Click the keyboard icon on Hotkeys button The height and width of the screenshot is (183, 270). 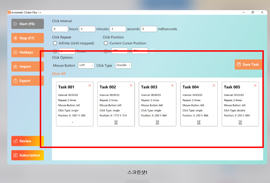coord(16,52)
